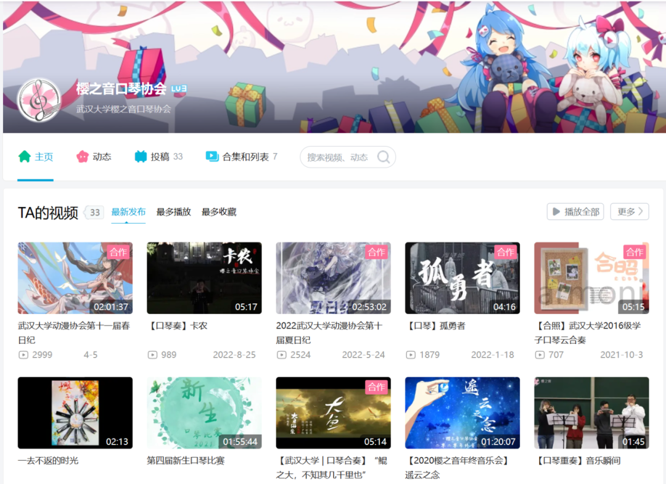
Task: Click the 合集和列表 playlist icon
Action: pos(212,156)
